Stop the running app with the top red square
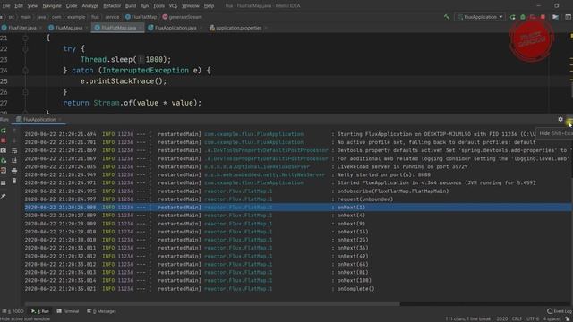This screenshot has width=573, height=322. point(543,17)
